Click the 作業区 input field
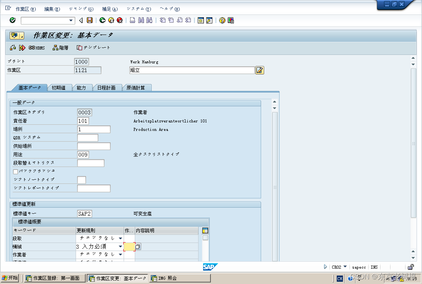The image size is (422, 284). pos(87,70)
